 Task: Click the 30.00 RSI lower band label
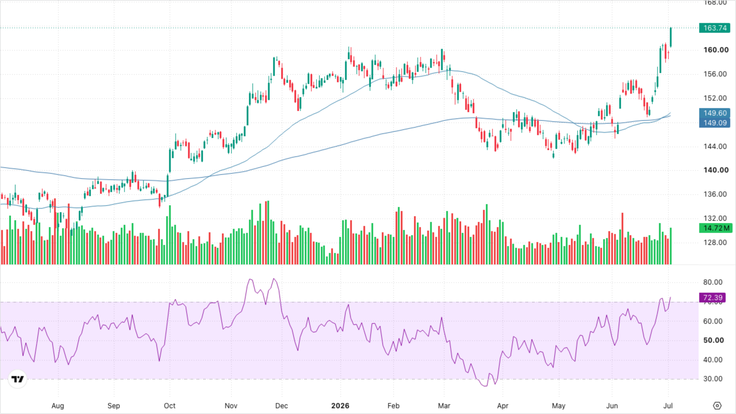(x=713, y=379)
